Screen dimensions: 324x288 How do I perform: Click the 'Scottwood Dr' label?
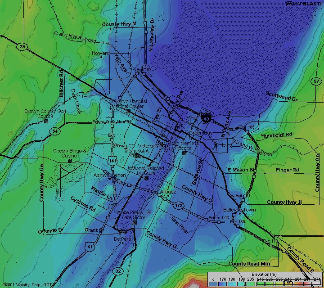(282, 97)
